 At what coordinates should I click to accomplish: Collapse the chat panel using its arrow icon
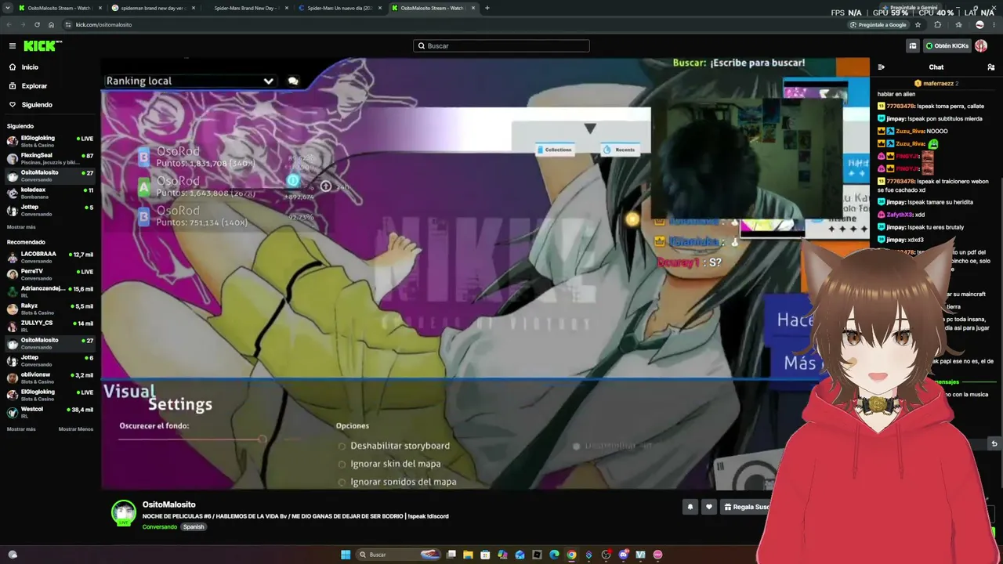coord(882,67)
